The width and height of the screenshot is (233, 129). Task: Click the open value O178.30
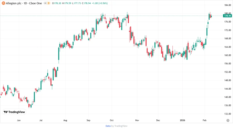[x=57, y=3]
